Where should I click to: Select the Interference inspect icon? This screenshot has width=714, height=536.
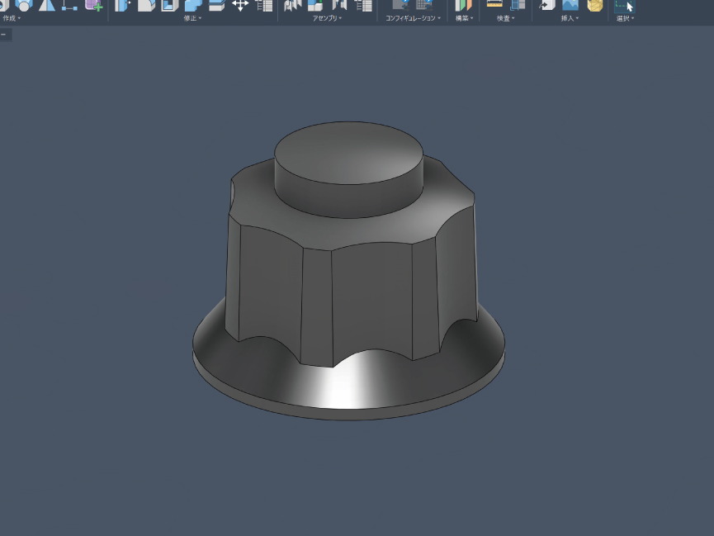click(x=518, y=5)
